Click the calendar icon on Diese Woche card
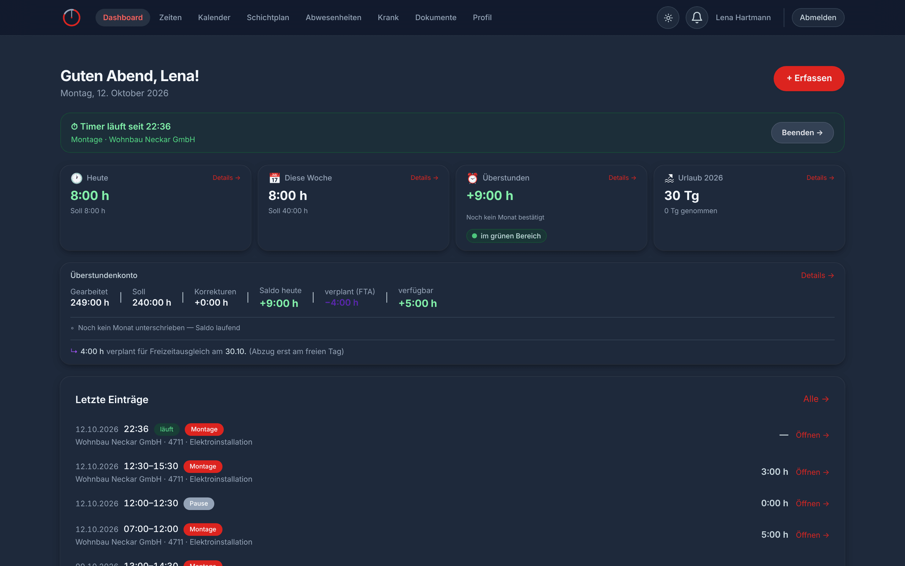The image size is (905, 566). coord(275,178)
